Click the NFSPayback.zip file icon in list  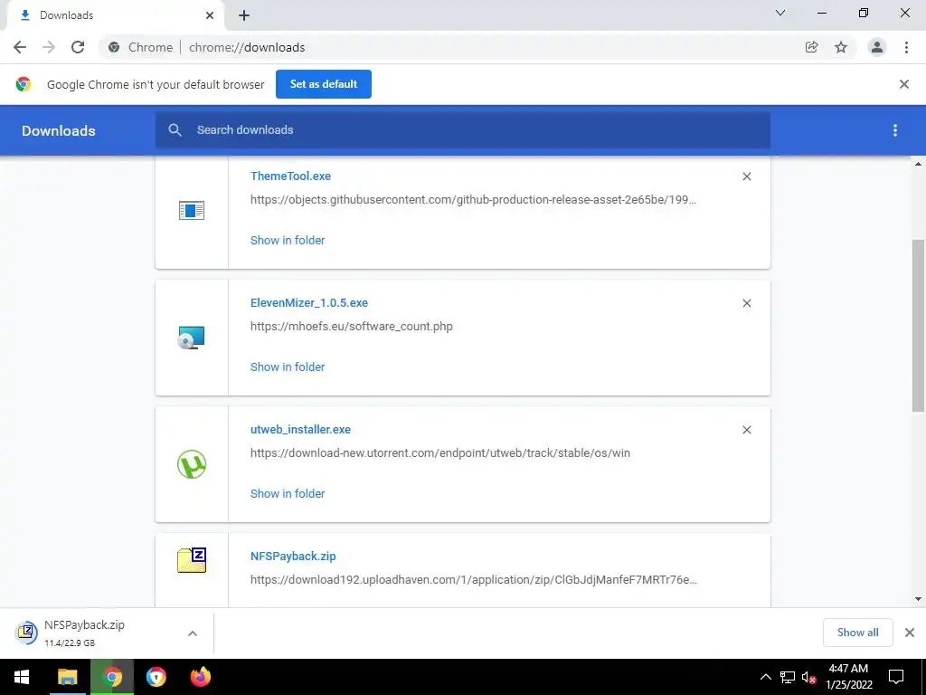coord(192,559)
